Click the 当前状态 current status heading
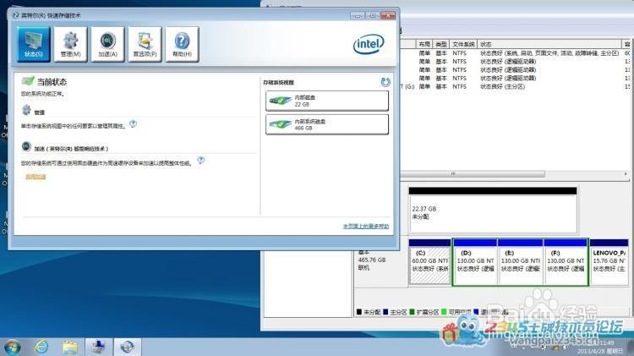The height and width of the screenshot is (356, 634). click(x=52, y=82)
